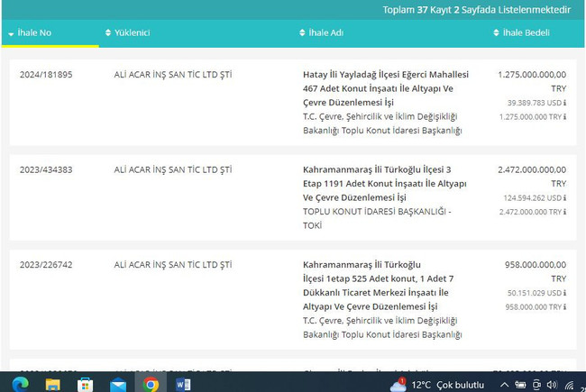Sort the list by İhale Bedeli column
586x392 pixels.
click(x=525, y=33)
